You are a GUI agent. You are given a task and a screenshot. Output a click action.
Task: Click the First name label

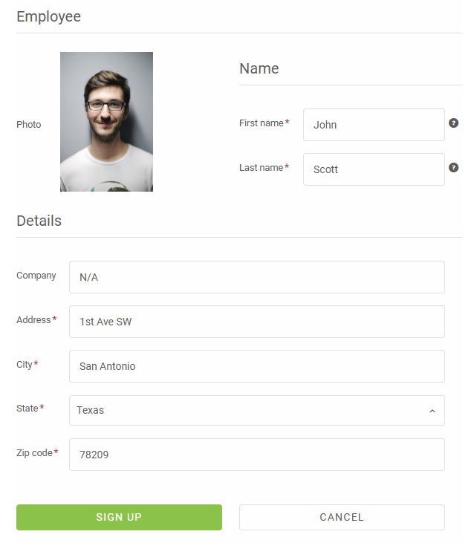(261, 123)
